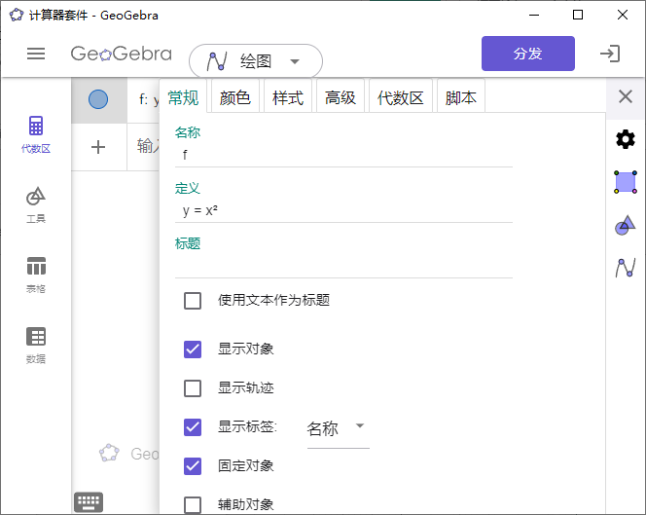The height and width of the screenshot is (515, 646).
Task: Click the sign-in arrow icon
Action: tap(610, 54)
